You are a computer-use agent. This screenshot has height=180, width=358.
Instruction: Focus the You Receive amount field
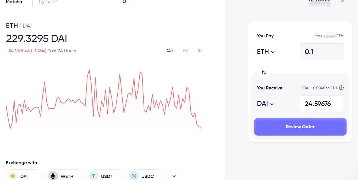(x=322, y=104)
